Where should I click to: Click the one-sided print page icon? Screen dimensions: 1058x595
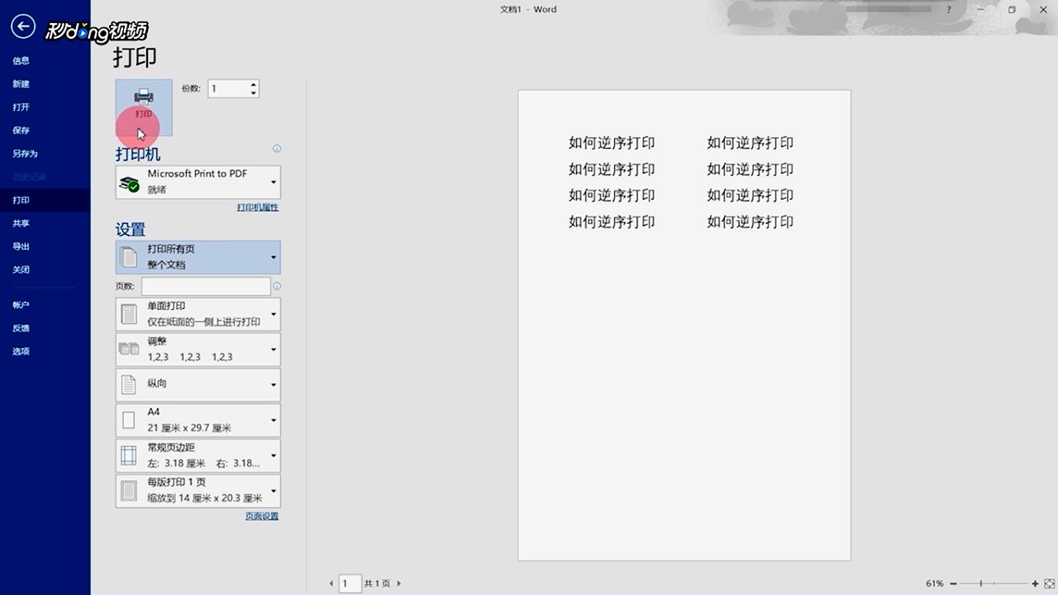click(129, 314)
